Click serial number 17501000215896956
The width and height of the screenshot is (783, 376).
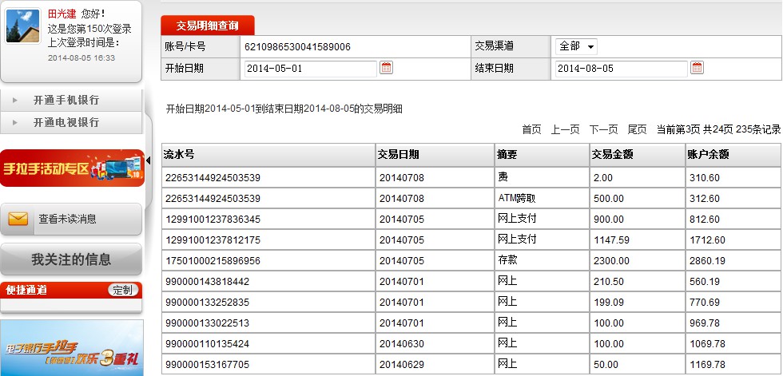click(213, 261)
